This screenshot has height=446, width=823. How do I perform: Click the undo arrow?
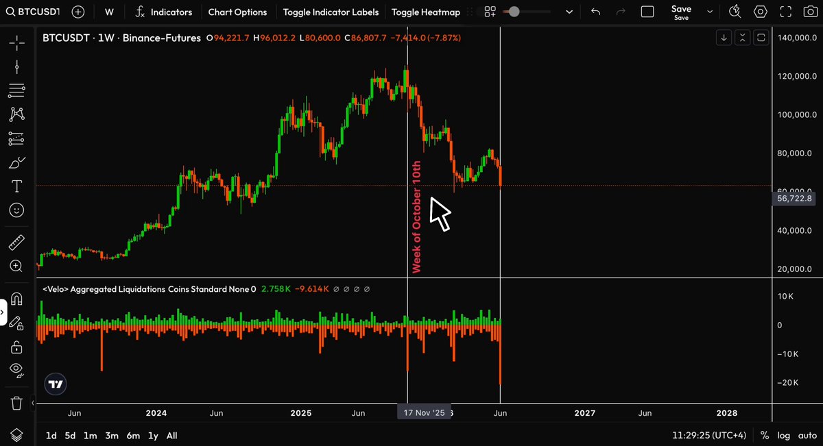click(595, 12)
